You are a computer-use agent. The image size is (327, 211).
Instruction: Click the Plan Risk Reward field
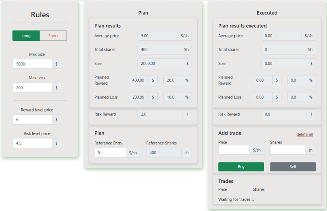coord(160,114)
